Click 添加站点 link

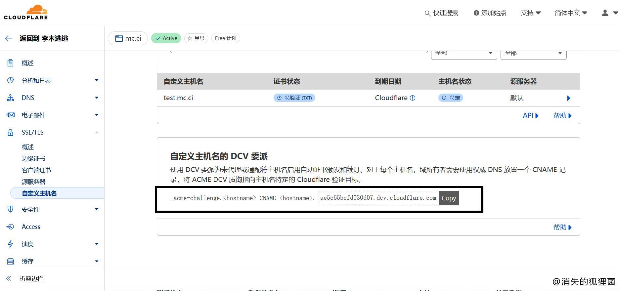click(x=490, y=13)
